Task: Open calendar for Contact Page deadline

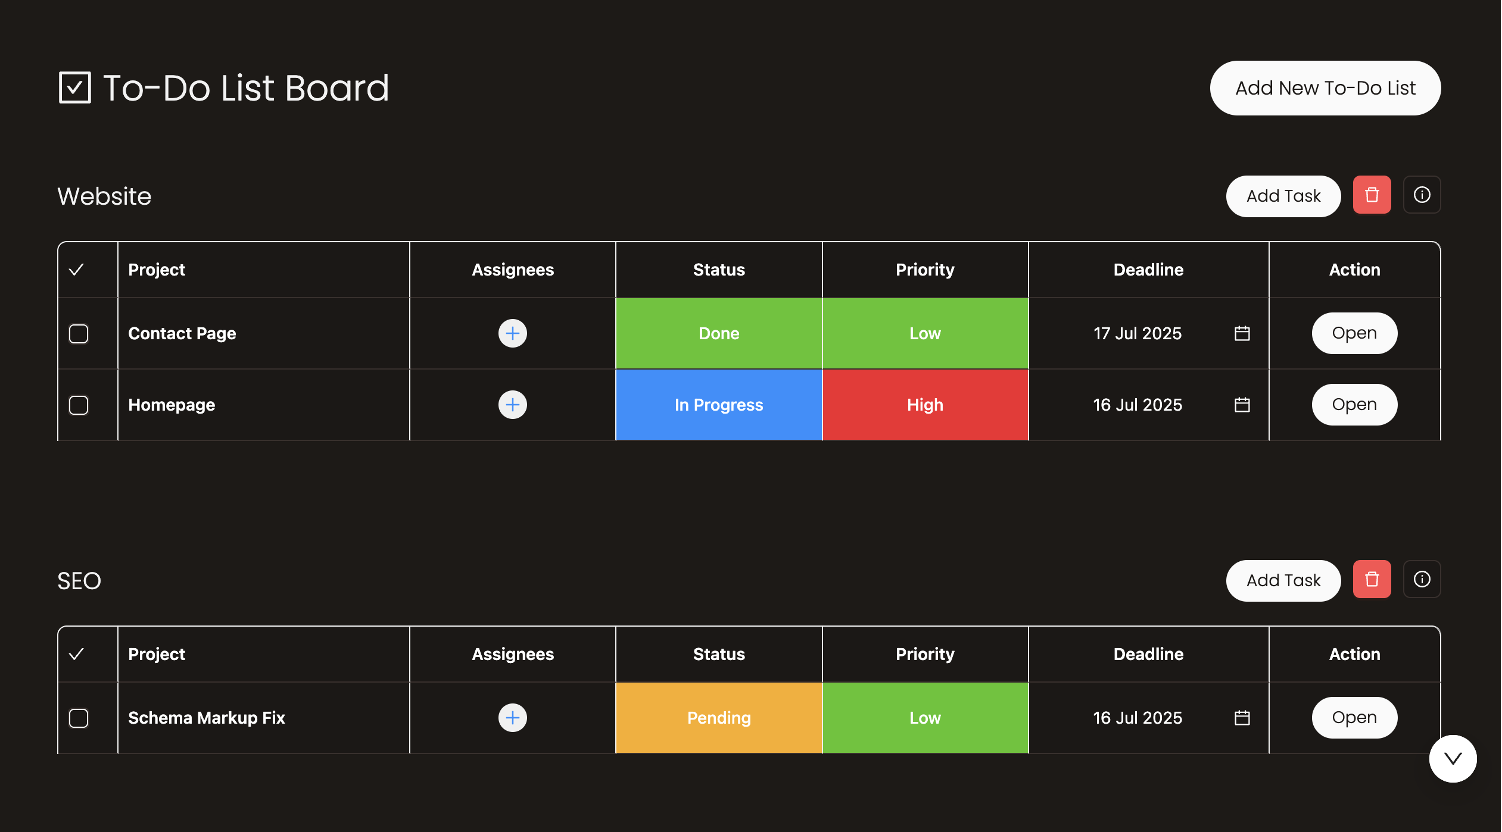Action: [x=1242, y=333]
